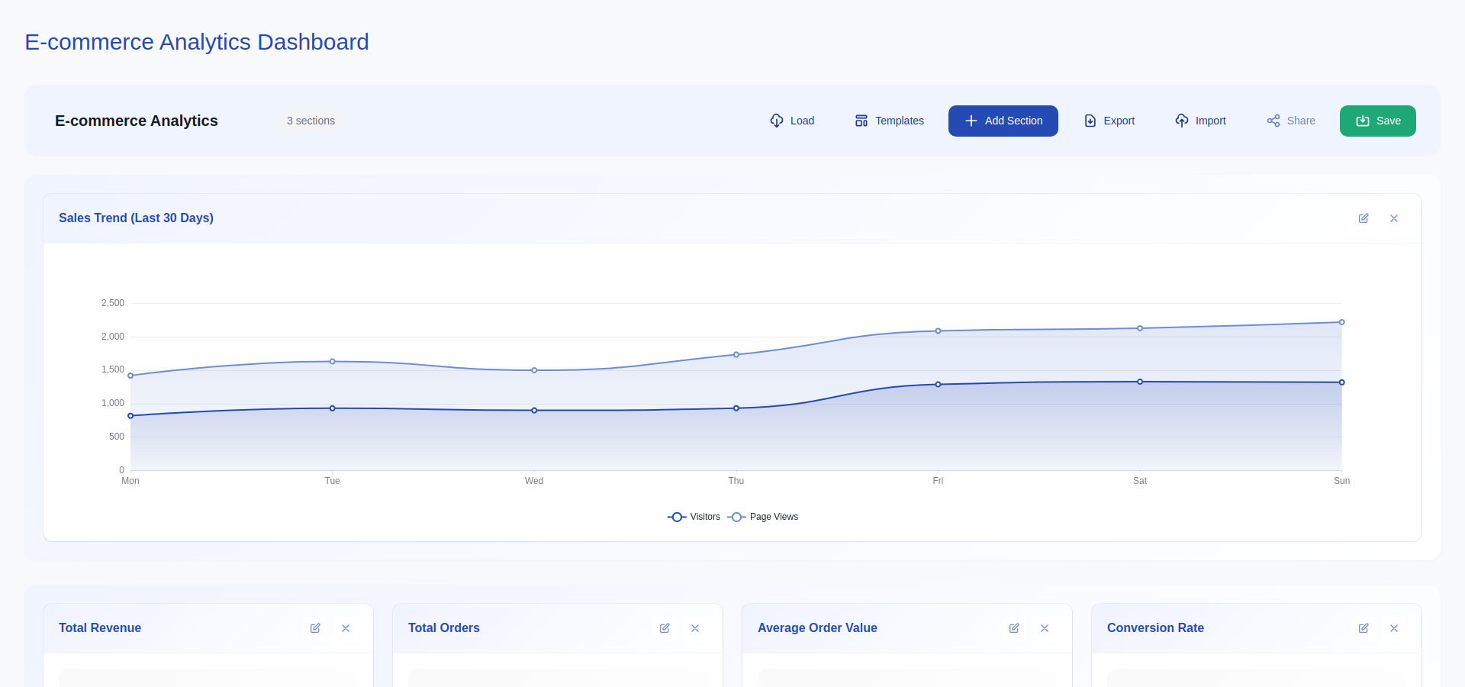
Task: Edit the Conversion Rate section
Action: pyautogui.click(x=1364, y=628)
